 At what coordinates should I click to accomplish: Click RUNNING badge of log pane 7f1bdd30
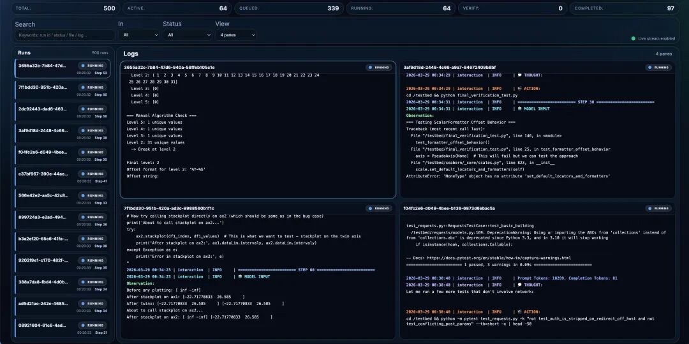click(379, 208)
